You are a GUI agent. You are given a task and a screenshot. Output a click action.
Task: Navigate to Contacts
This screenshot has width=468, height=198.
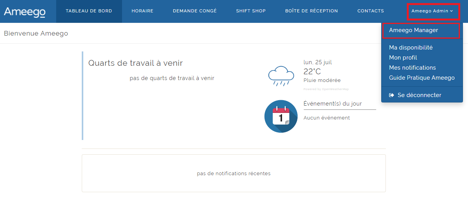pyautogui.click(x=370, y=11)
